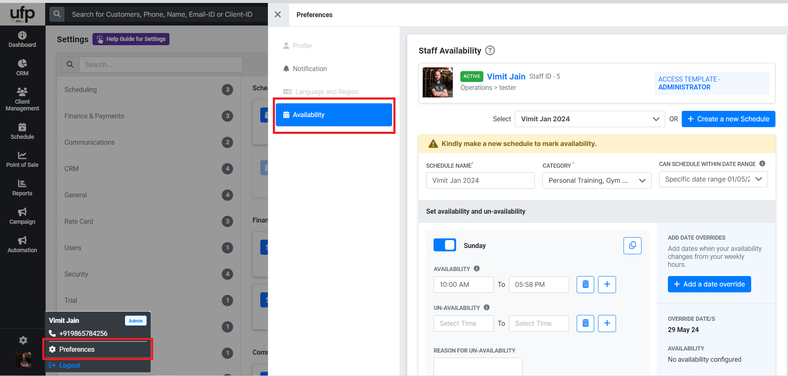The image size is (788, 376).
Task: Open the Dashboard from sidebar
Action: (22, 39)
